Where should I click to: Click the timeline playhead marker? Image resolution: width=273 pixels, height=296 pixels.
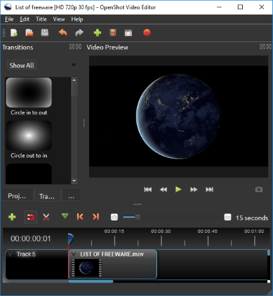[x=70, y=239]
